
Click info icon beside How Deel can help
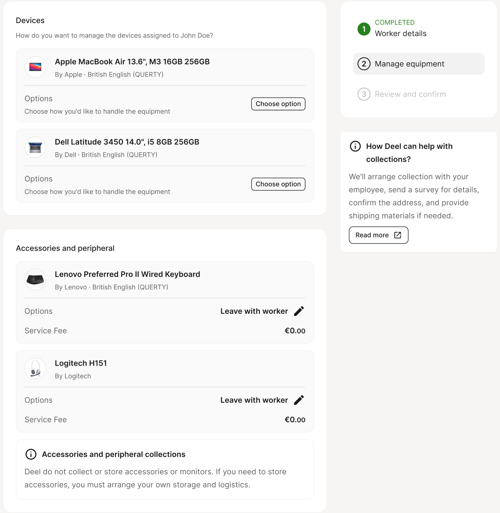pyautogui.click(x=355, y=146)
